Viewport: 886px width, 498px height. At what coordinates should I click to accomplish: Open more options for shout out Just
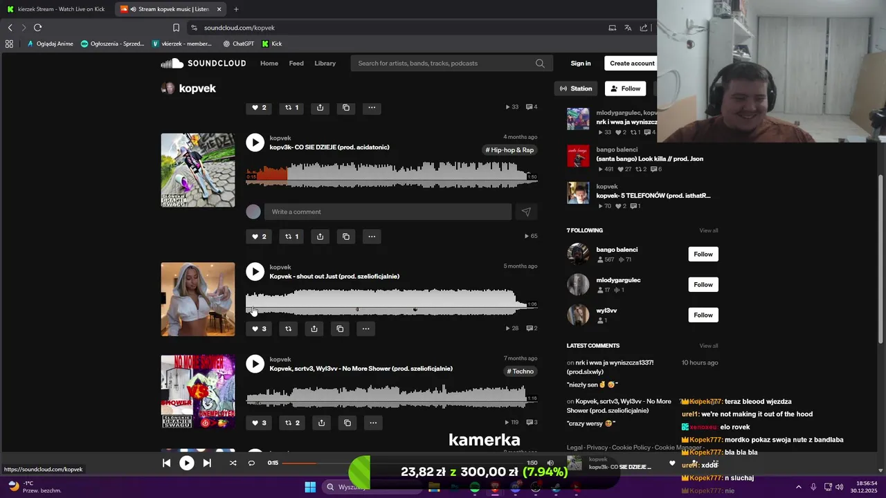[x=365, y=329]
